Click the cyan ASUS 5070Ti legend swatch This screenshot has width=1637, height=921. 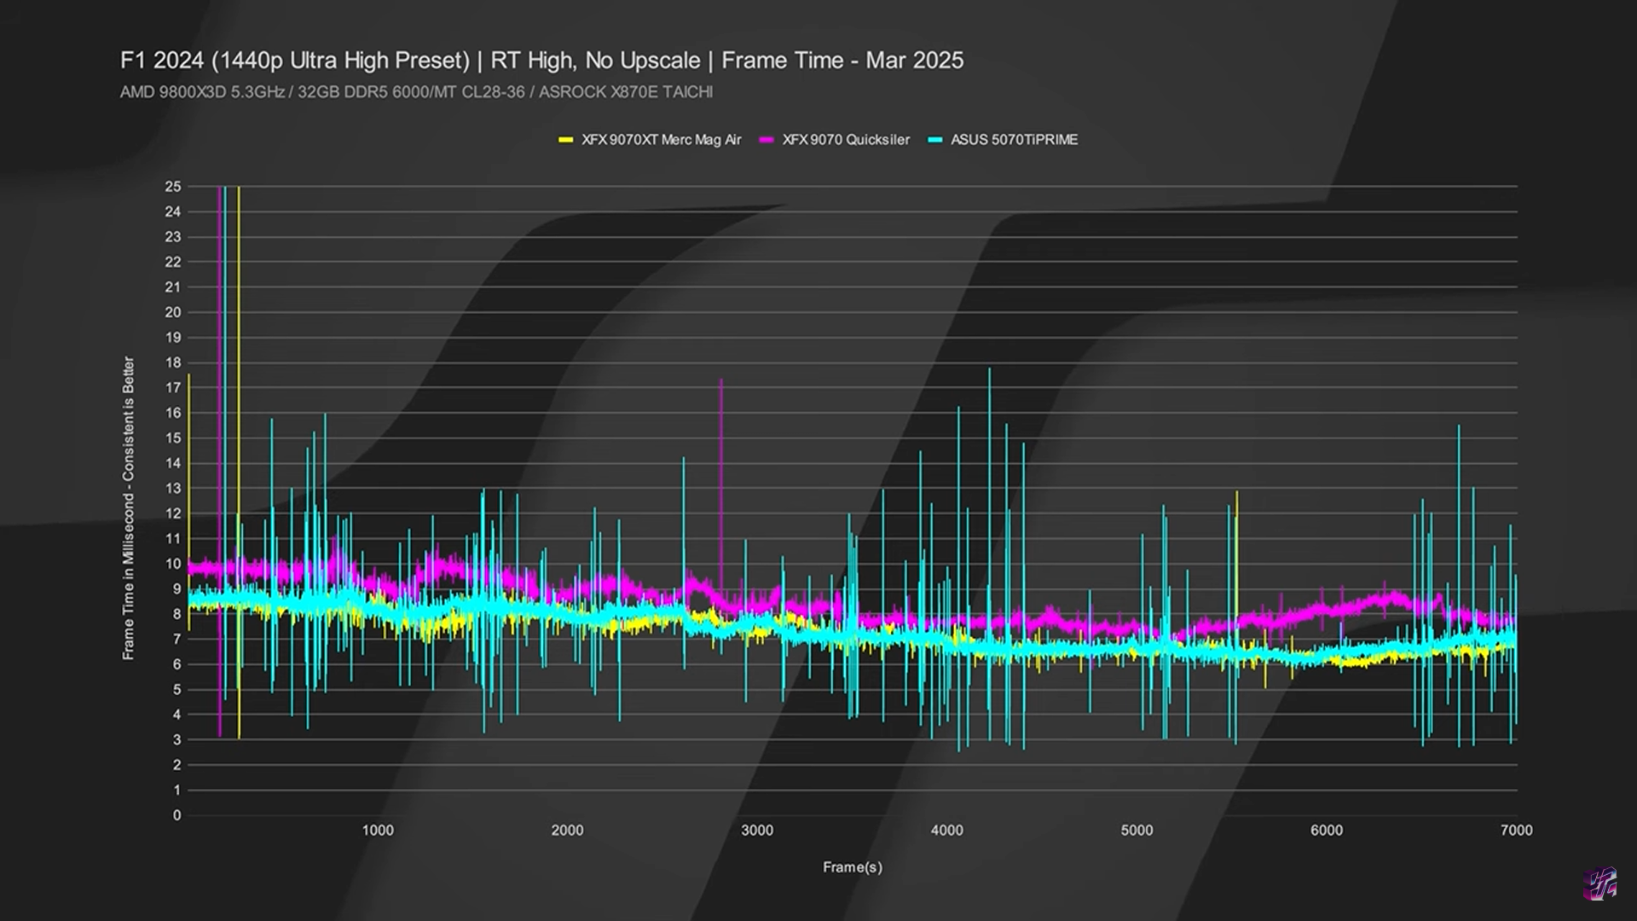coord(935,140)
